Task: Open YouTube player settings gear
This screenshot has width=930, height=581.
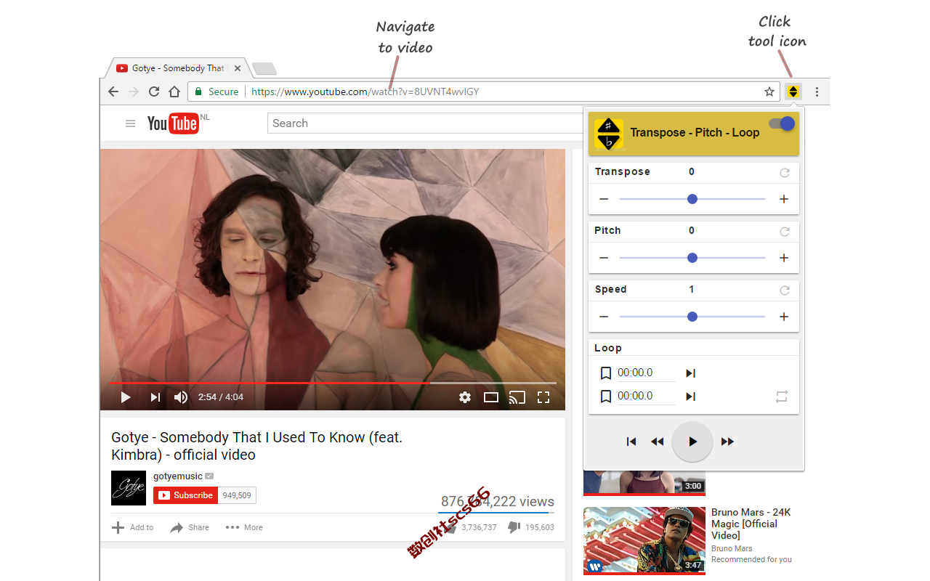Action: (x=465, y=397)
